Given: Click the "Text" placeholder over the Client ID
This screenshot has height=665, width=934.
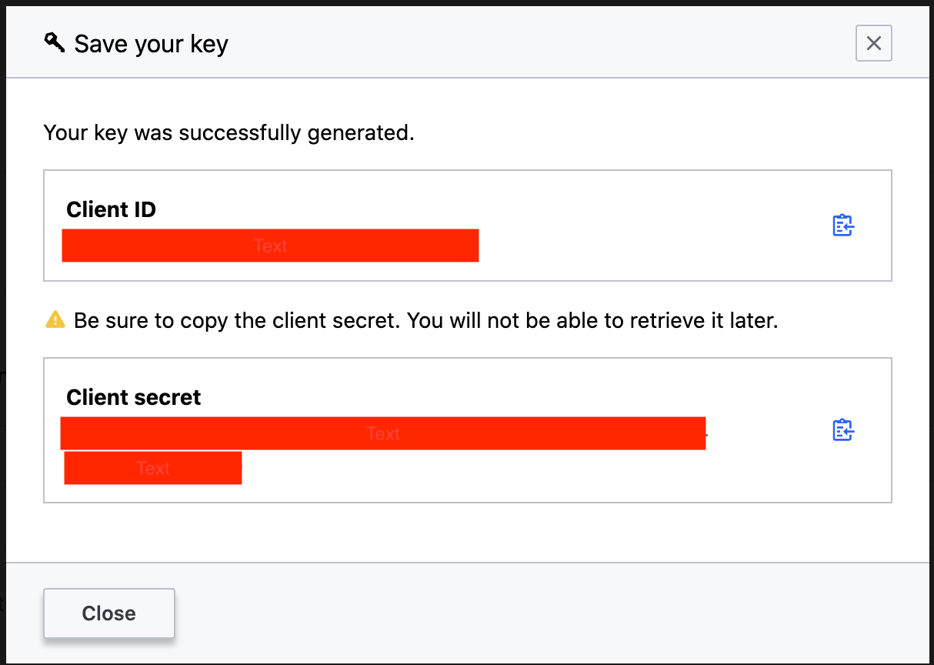Looking at the screenshot, I should pyautogui.click(x=270, y=246).
